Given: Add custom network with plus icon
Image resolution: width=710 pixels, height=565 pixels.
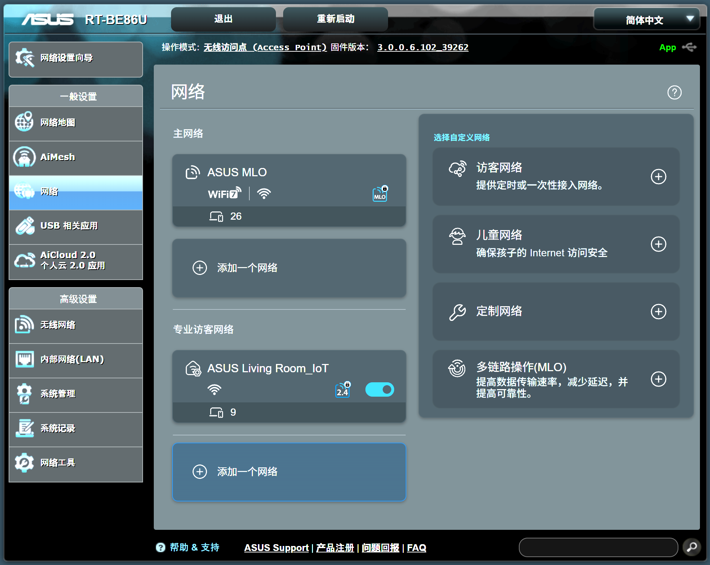Looking at the screenshot, I should [x=658, y=312].
